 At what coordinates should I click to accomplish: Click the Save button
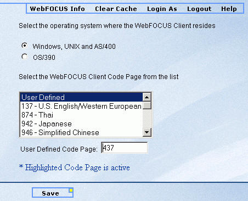click(x=53, y=193)
